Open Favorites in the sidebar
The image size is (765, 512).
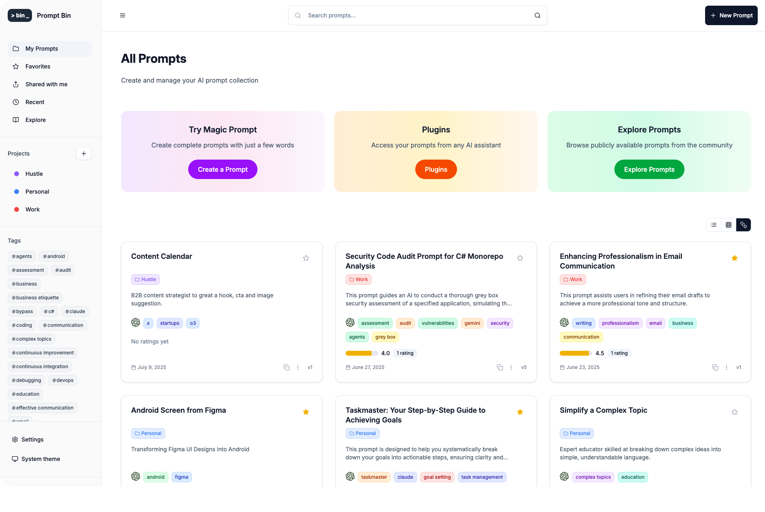[38, 66]
